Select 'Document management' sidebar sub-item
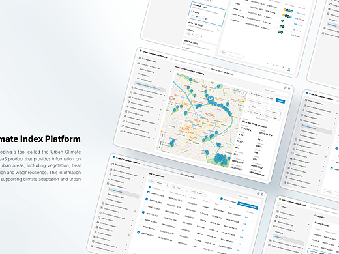Viewport: 339px width, 254px height. [x=115, y=201]
